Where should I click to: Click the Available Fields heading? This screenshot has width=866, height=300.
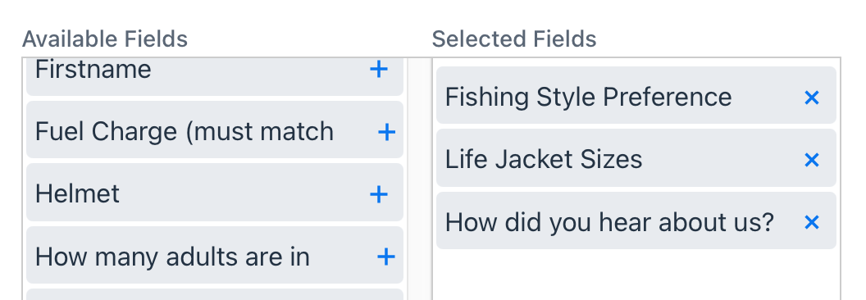point(105,39)
